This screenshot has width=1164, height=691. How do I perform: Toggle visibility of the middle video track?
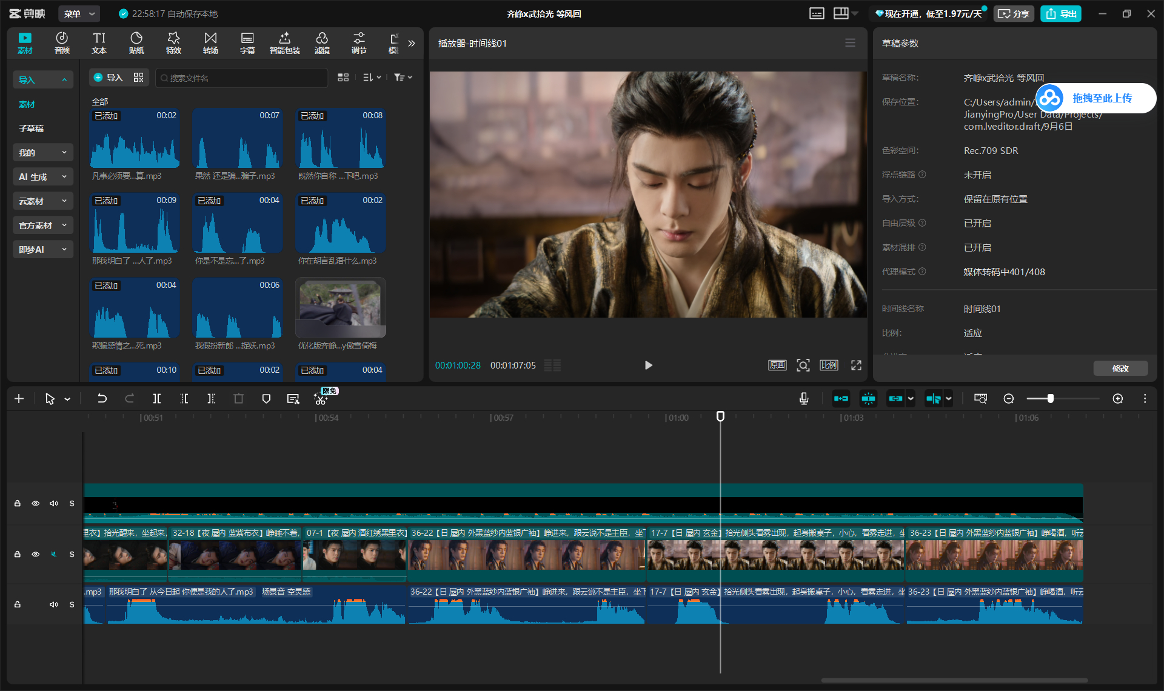tap(36, 555)
